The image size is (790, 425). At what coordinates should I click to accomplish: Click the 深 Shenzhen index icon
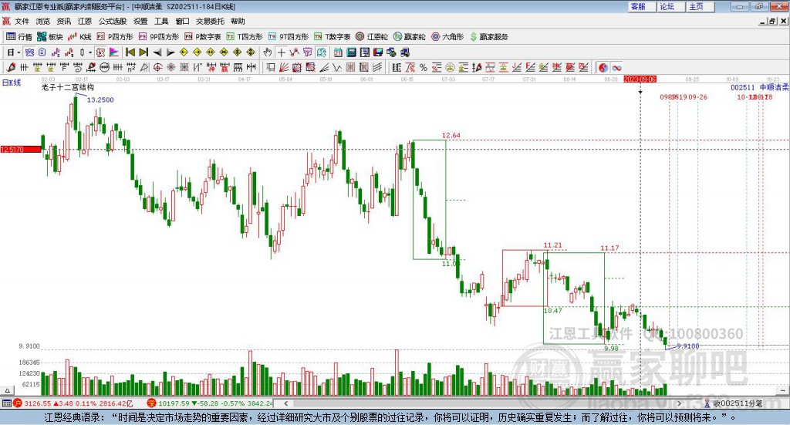point(152,403)
